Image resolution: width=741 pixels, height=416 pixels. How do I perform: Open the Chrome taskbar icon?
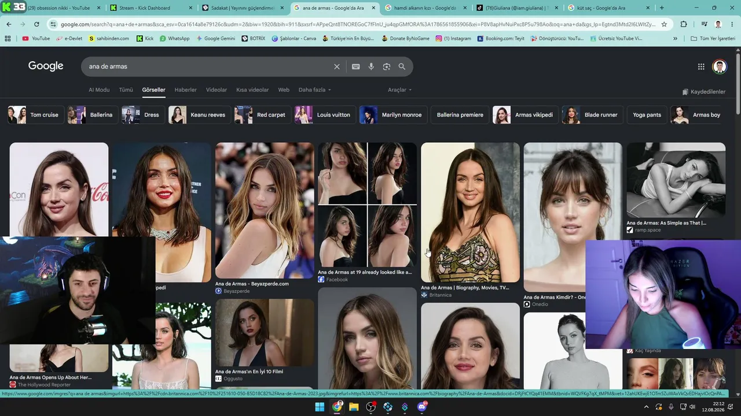coord(337,407)
